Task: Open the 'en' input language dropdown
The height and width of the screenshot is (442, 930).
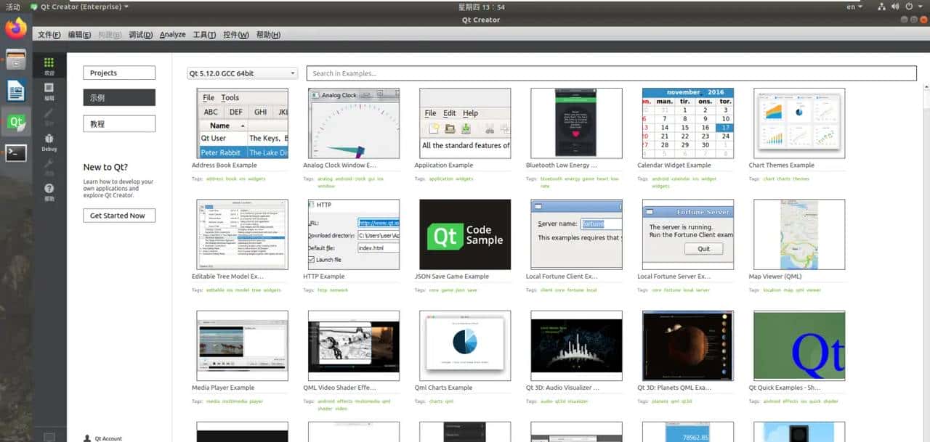Action: [854, 7]
